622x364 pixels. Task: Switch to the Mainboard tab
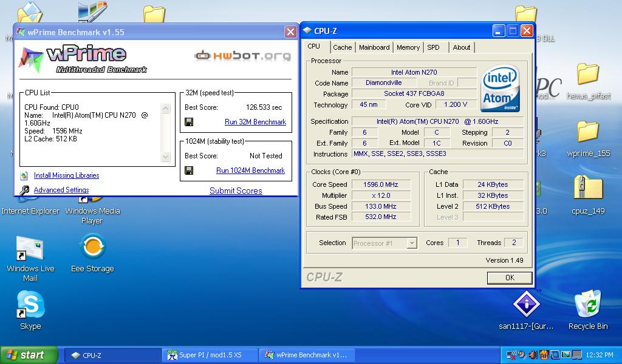374,47
